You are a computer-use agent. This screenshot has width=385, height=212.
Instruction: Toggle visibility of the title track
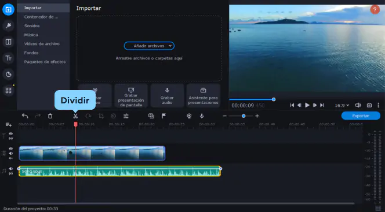pos(11,134)
